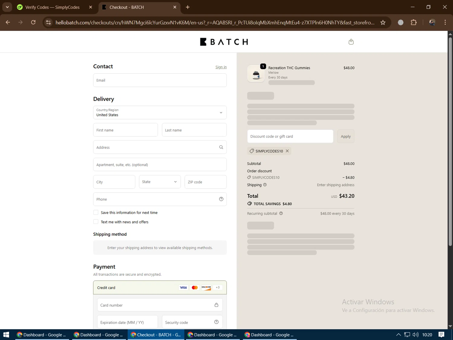Viewport: 453px width, 340px height.
Task: Click the ZIP code field
Action: (206, 182)
